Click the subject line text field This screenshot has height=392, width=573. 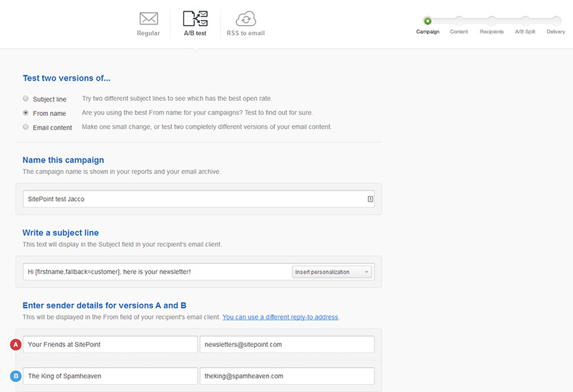click(x=158, y=272)
